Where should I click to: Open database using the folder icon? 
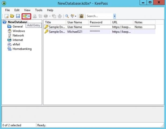tap(12, 16)
